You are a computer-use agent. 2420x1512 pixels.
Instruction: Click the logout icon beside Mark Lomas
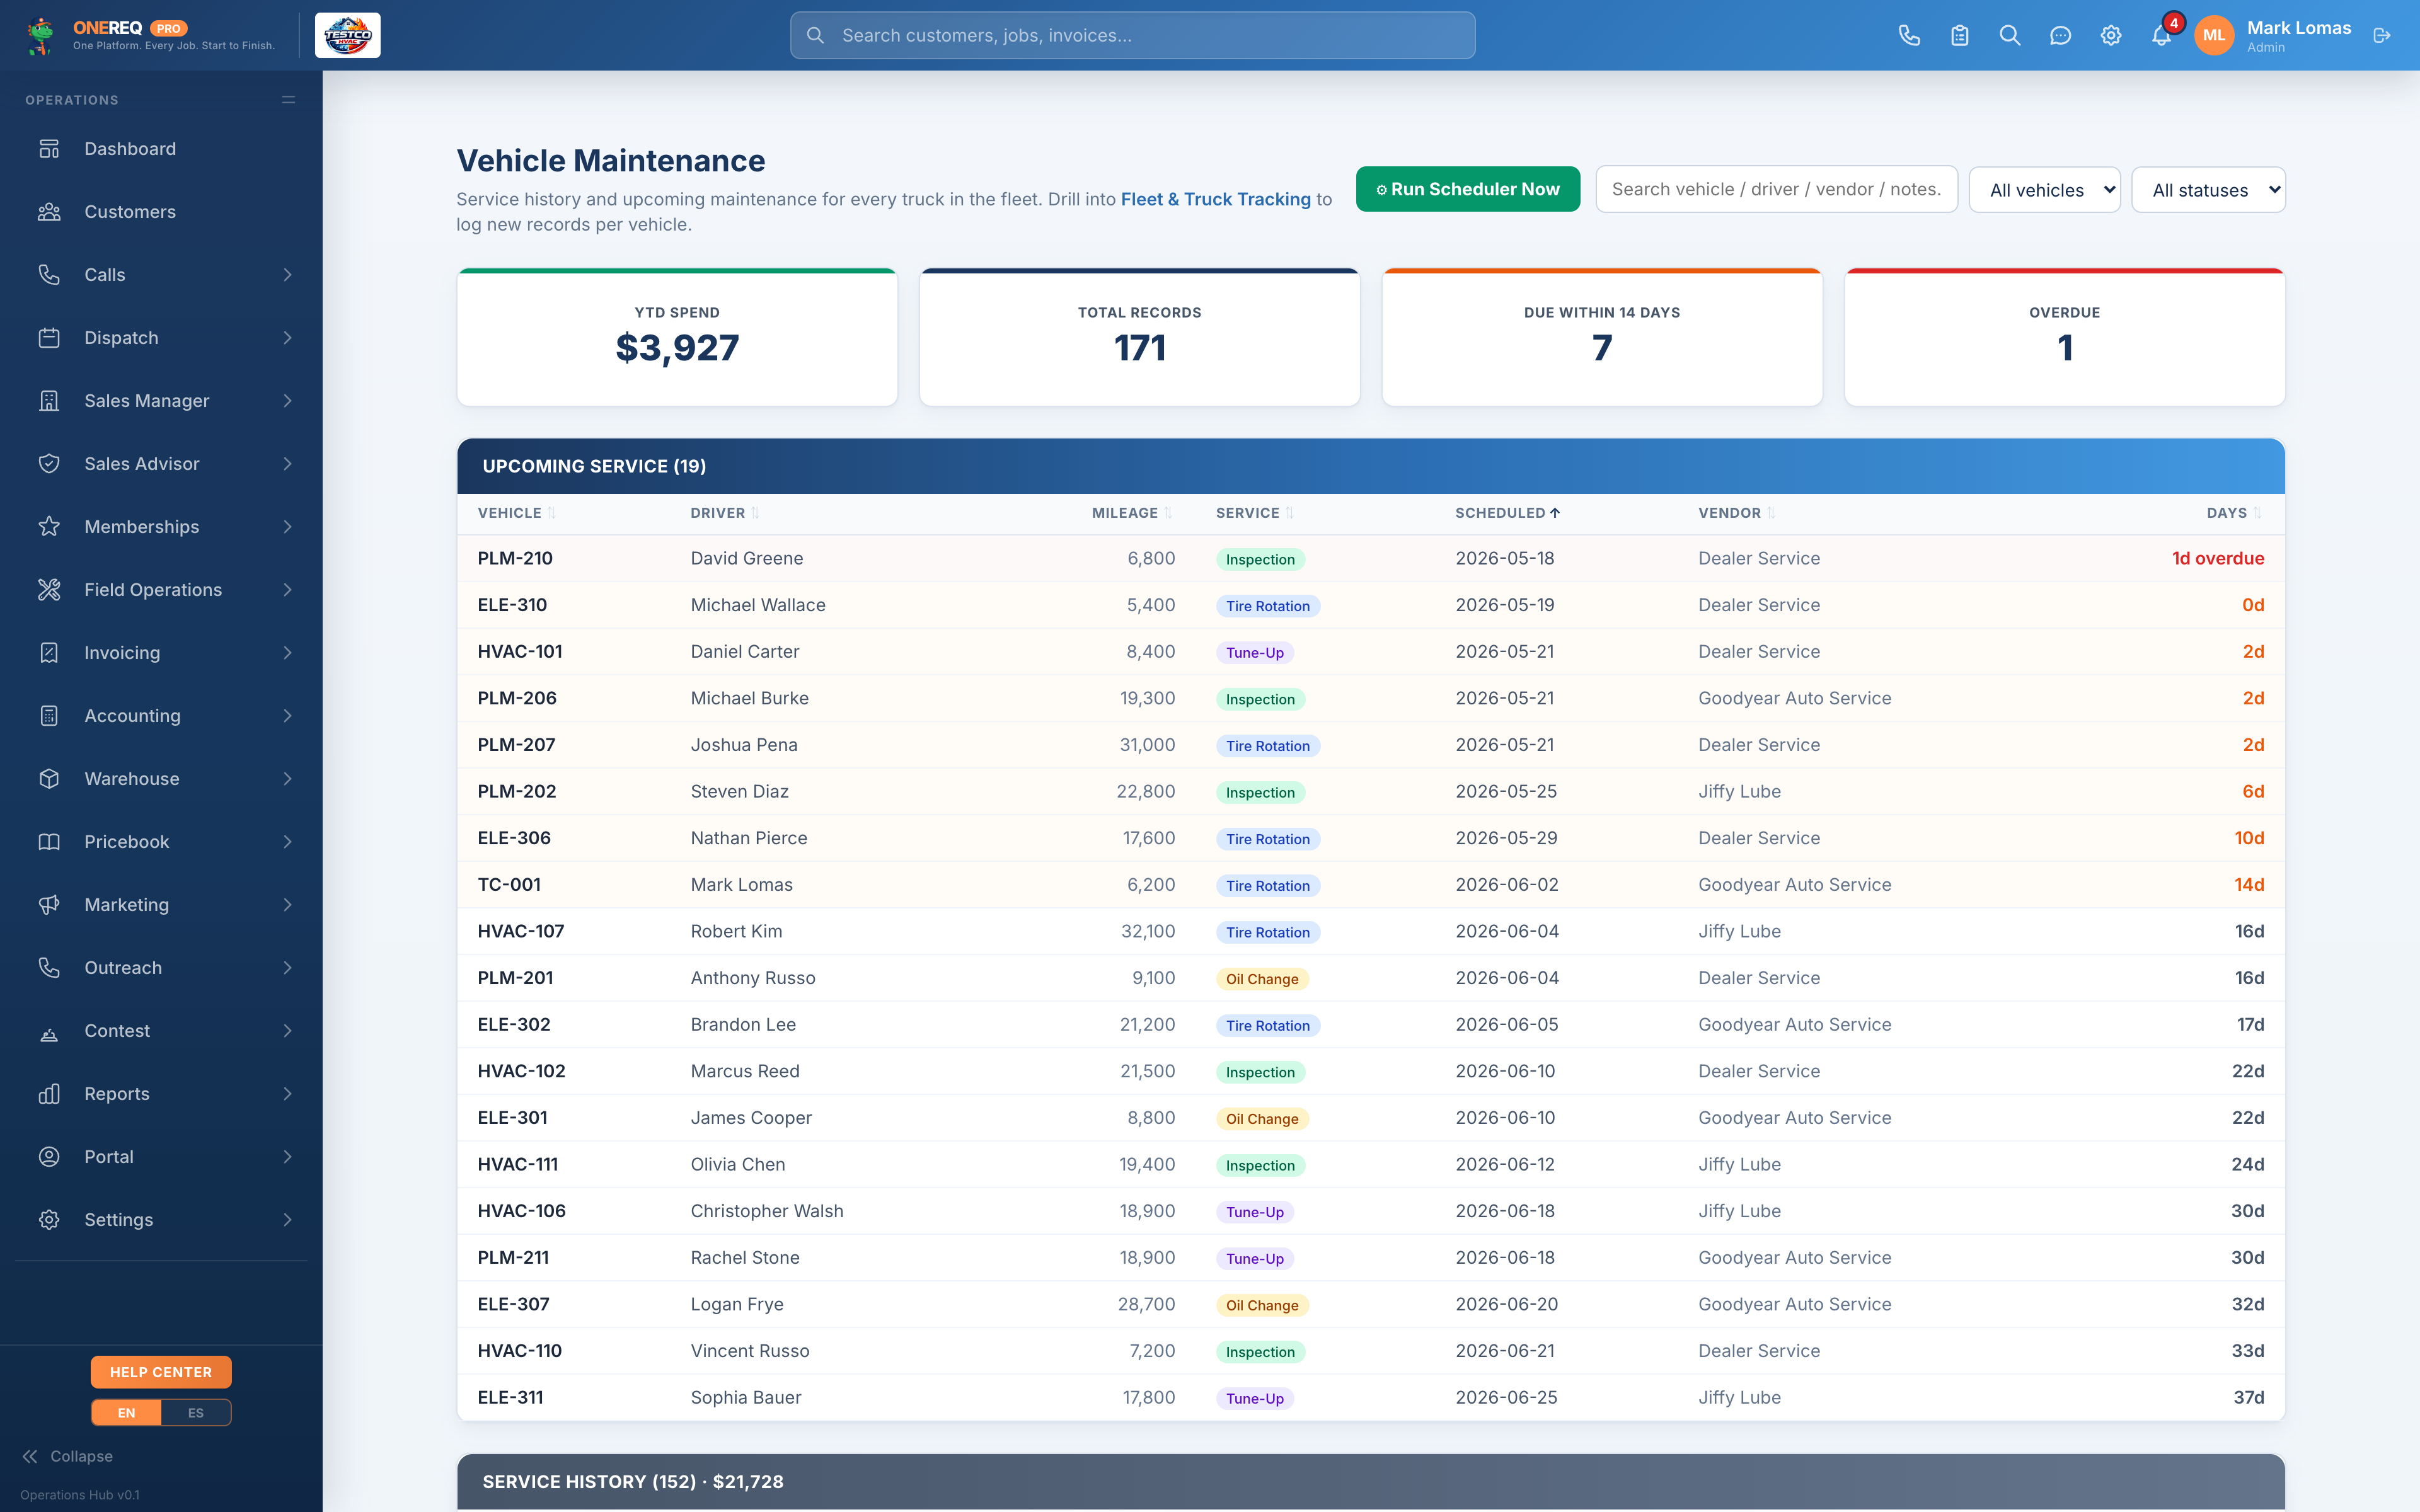pos(2381,36)
